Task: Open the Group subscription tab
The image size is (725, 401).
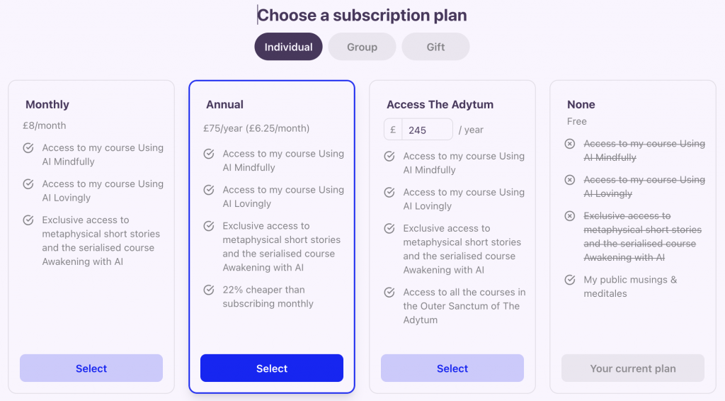Action: [x=362, y=47]
